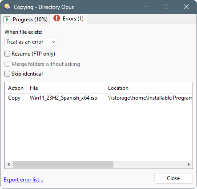Click the scrollbar right arrow
This screenshot has height=189, width=197.
189,164
